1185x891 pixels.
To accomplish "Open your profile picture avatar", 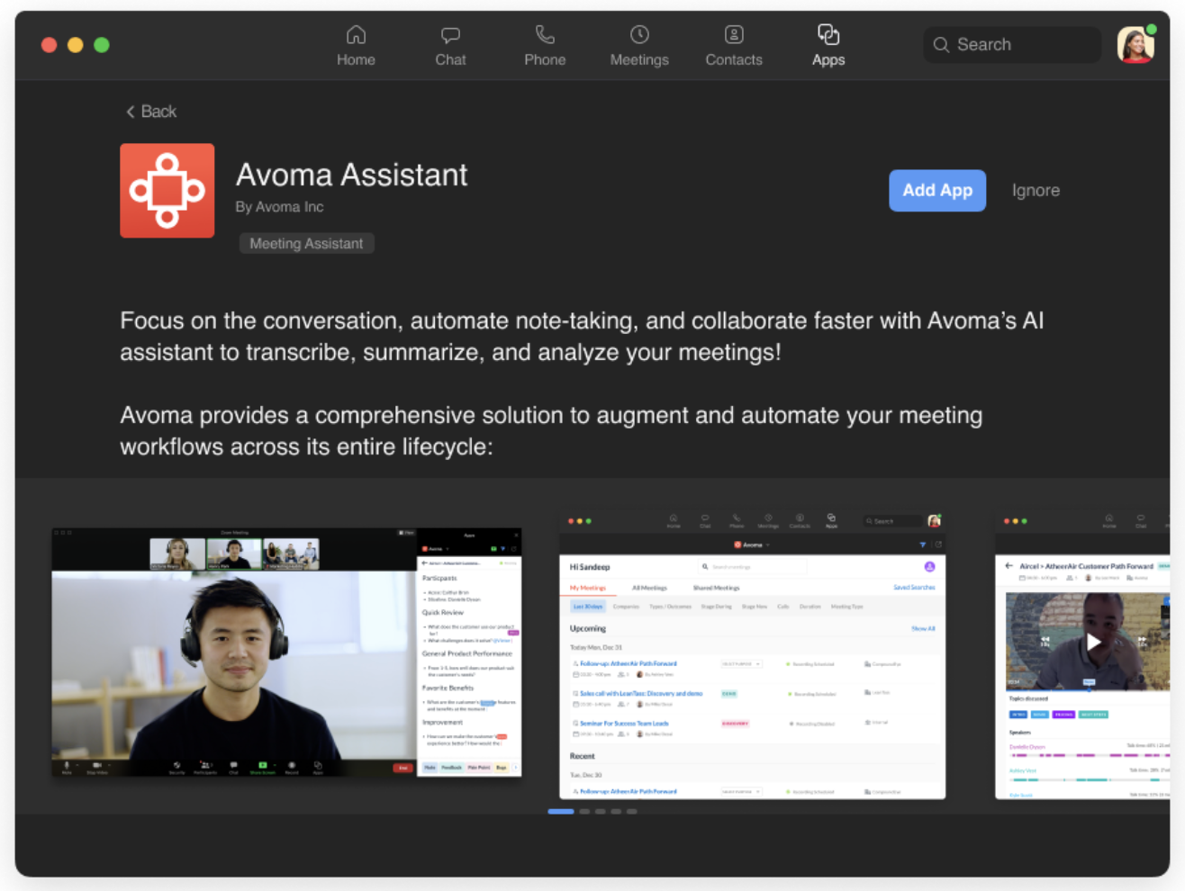I will (1135, 44).
